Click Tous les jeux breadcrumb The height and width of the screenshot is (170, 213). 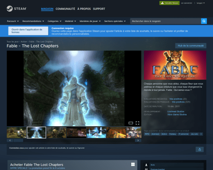(13, 42)
